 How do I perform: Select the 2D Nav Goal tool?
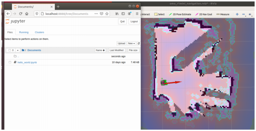[x=204, y=14]
